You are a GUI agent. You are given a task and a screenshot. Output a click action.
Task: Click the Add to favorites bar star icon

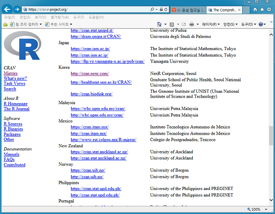click(x=5, y=24)
